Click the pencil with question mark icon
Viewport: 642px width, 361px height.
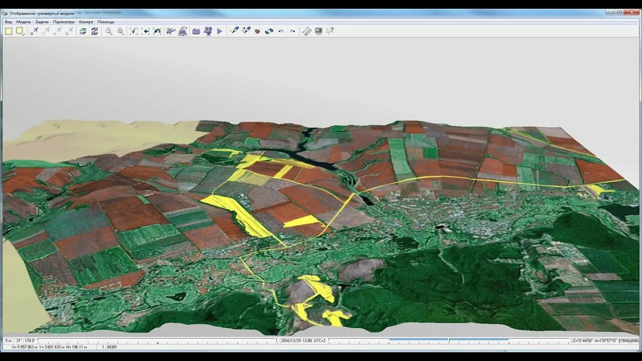246,31
